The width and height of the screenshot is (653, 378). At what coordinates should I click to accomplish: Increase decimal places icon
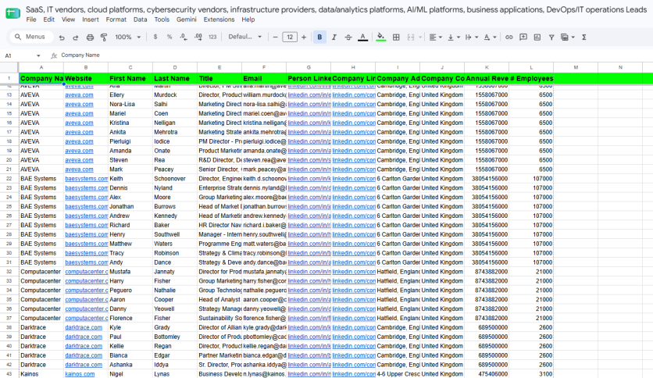[x=198, y=37]
